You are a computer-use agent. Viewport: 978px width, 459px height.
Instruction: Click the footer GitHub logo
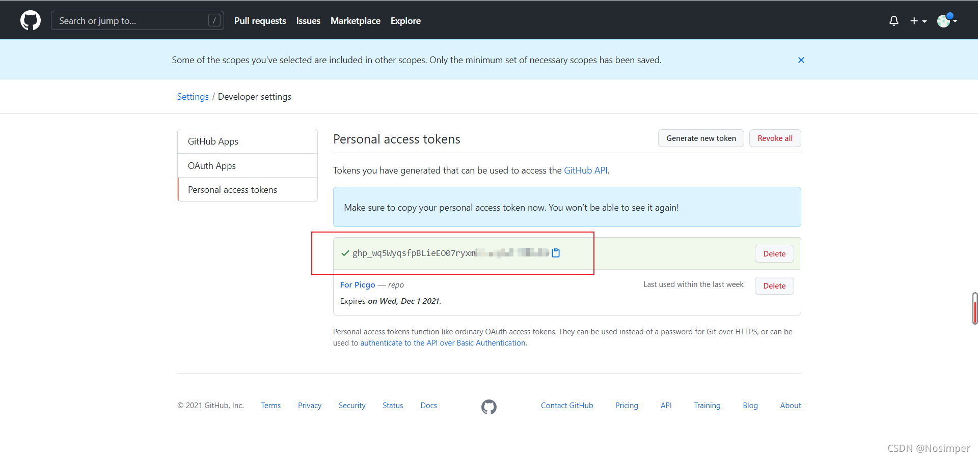(x=489, y=407)
